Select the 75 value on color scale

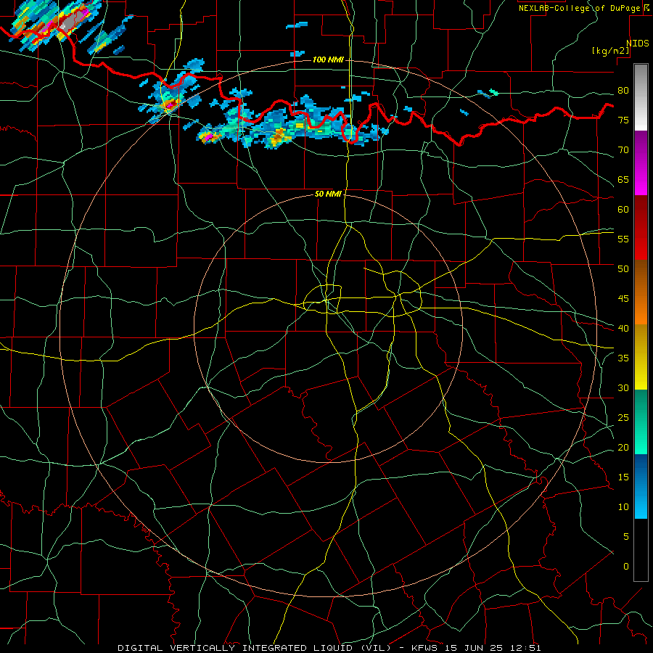click(x=623, y=120)
